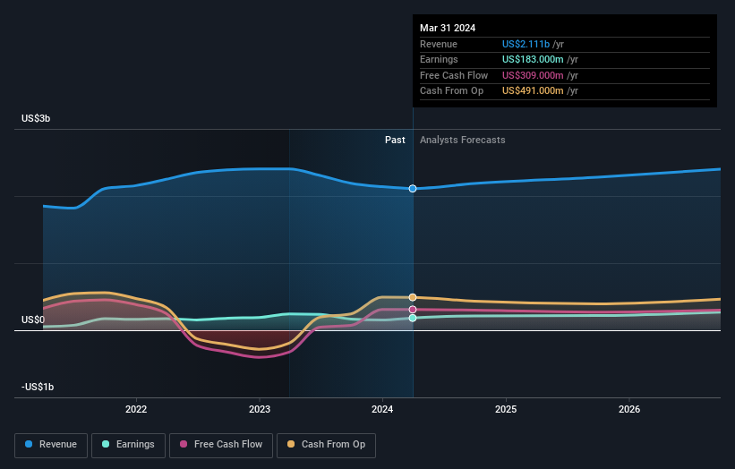Click the US$309.000m free cash flow value
735x469 pixels.
click(533, 75)
